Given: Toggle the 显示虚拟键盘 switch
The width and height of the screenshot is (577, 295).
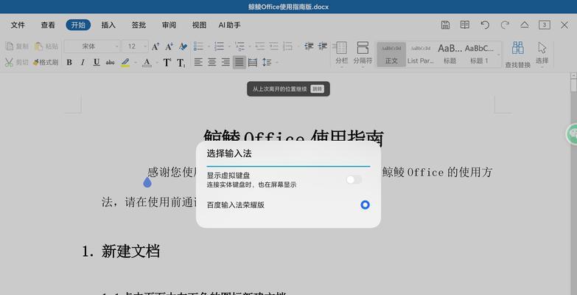Looking at the screenshot, I should [354, 179].
